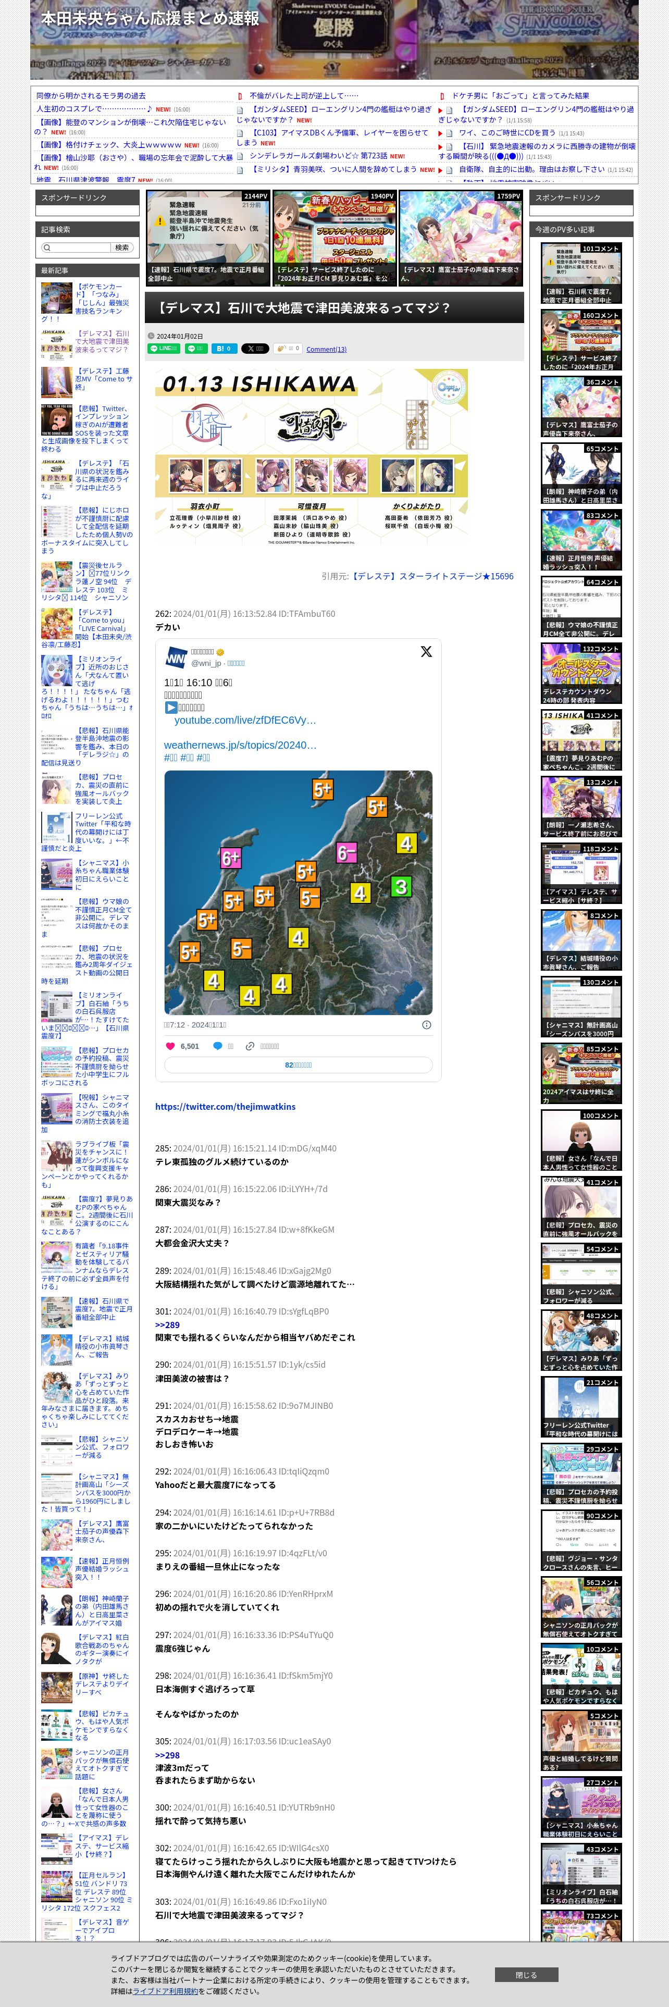Click the 検索 search button
The height and width of the screenshot is (2007, 669).
[122, 247]
